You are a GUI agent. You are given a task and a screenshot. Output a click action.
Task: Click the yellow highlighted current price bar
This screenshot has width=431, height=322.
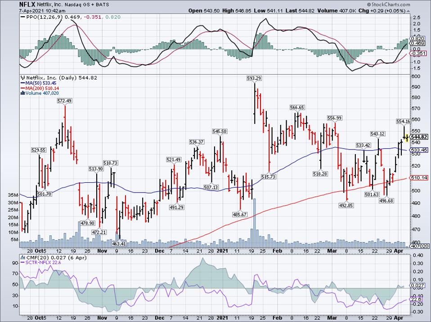click(x=407, y=137)
